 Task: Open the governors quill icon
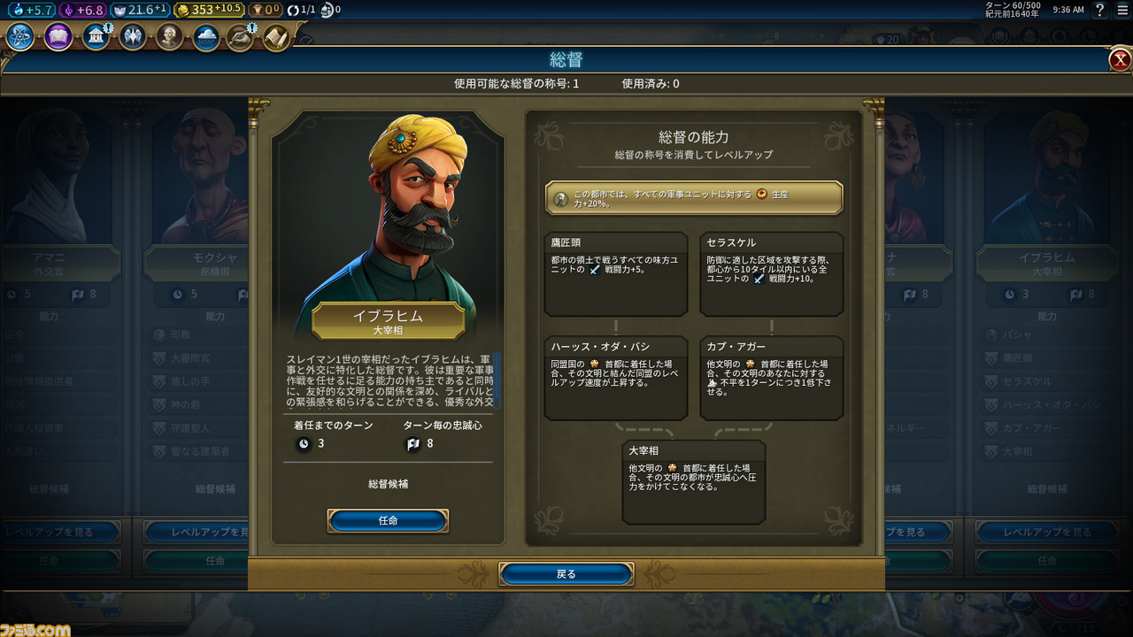pos(241,37)
